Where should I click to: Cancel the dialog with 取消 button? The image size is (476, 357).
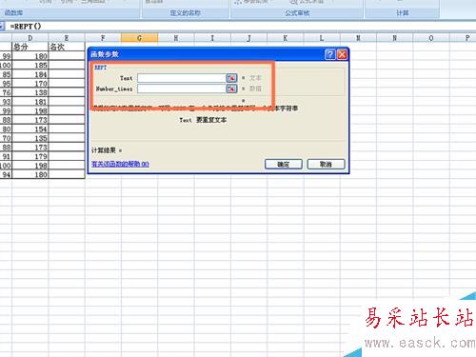[326, 164]
